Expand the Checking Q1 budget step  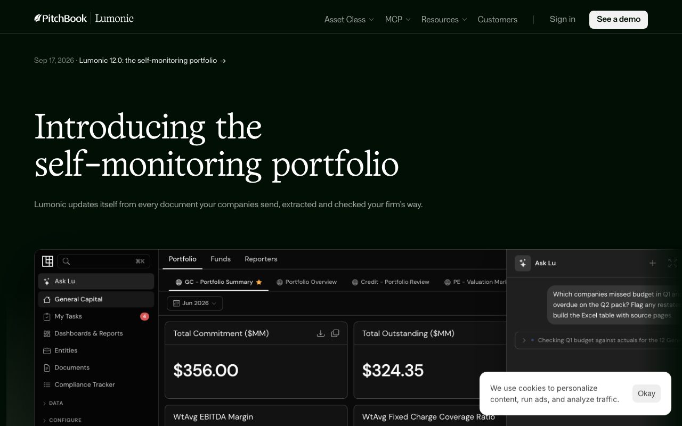(598, 340)
